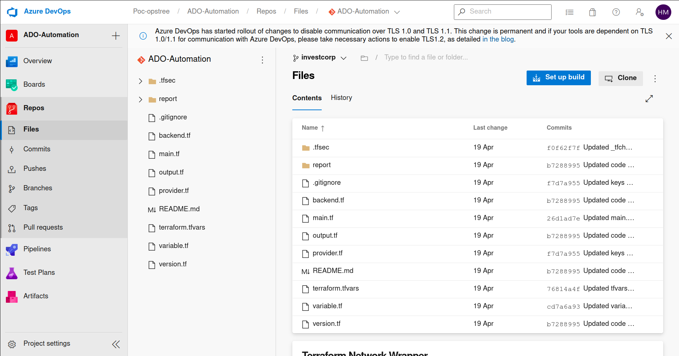Select Files under Repos
Image resolution: width=679 pixels, height=356 pixels.
pyautogui.click(x=64, y=129)
